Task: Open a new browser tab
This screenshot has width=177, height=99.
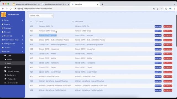Action: [x=102, y=4]
